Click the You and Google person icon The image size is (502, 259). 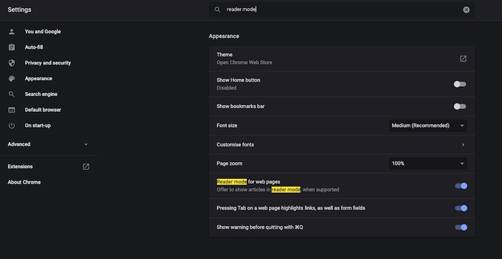[11, 32]
